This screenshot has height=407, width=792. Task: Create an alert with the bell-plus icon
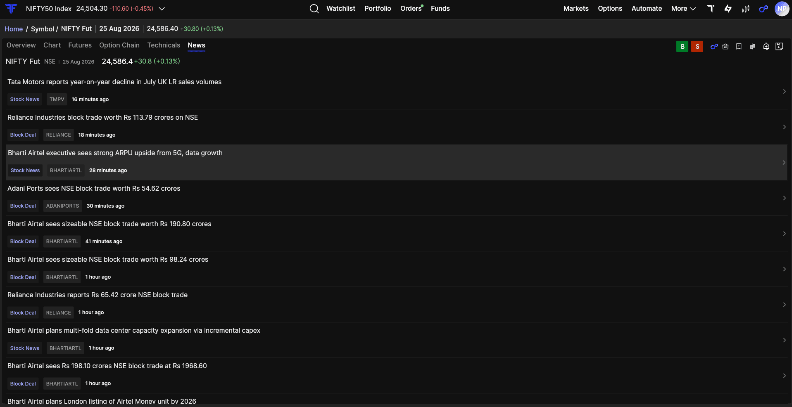point(766,47)
